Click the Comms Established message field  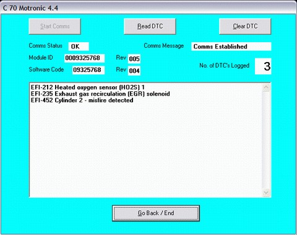[x=231, y=47]
